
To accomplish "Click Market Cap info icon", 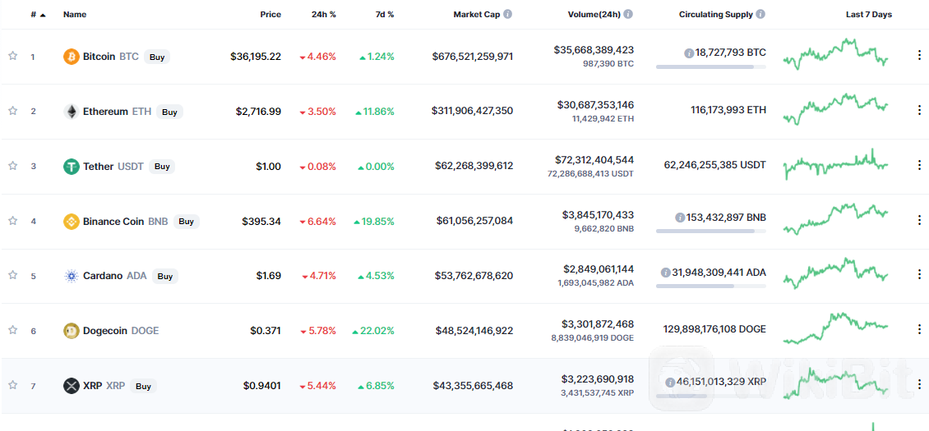I will click(508, 14).
